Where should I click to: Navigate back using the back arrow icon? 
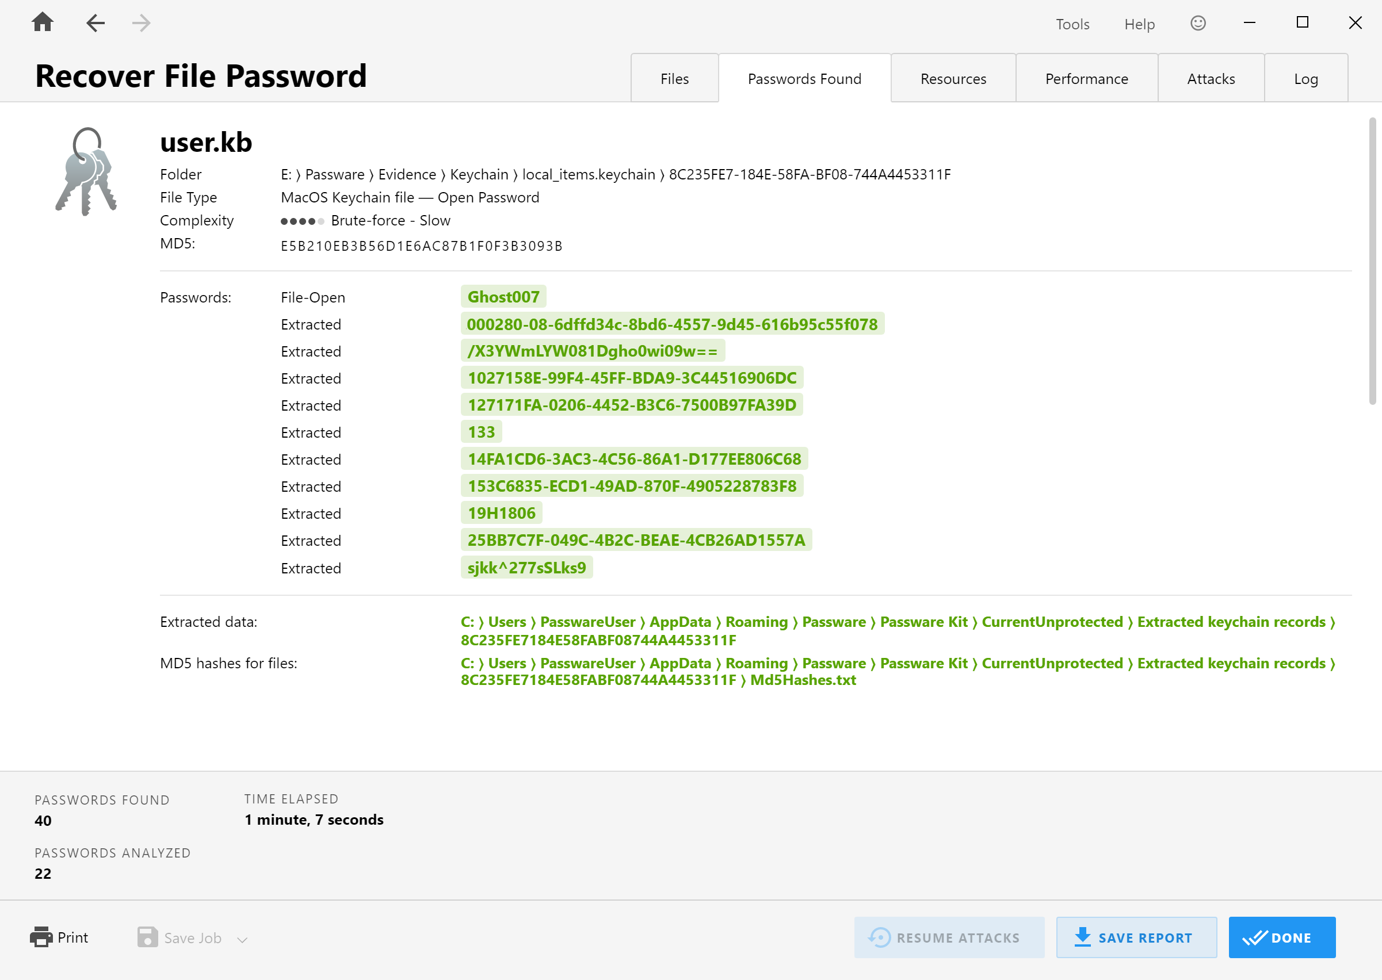[x=94, y=23]
